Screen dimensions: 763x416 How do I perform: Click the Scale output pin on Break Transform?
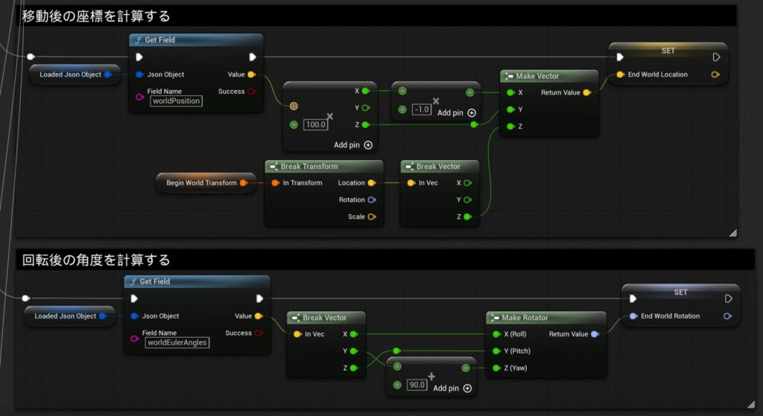(372, 217)
